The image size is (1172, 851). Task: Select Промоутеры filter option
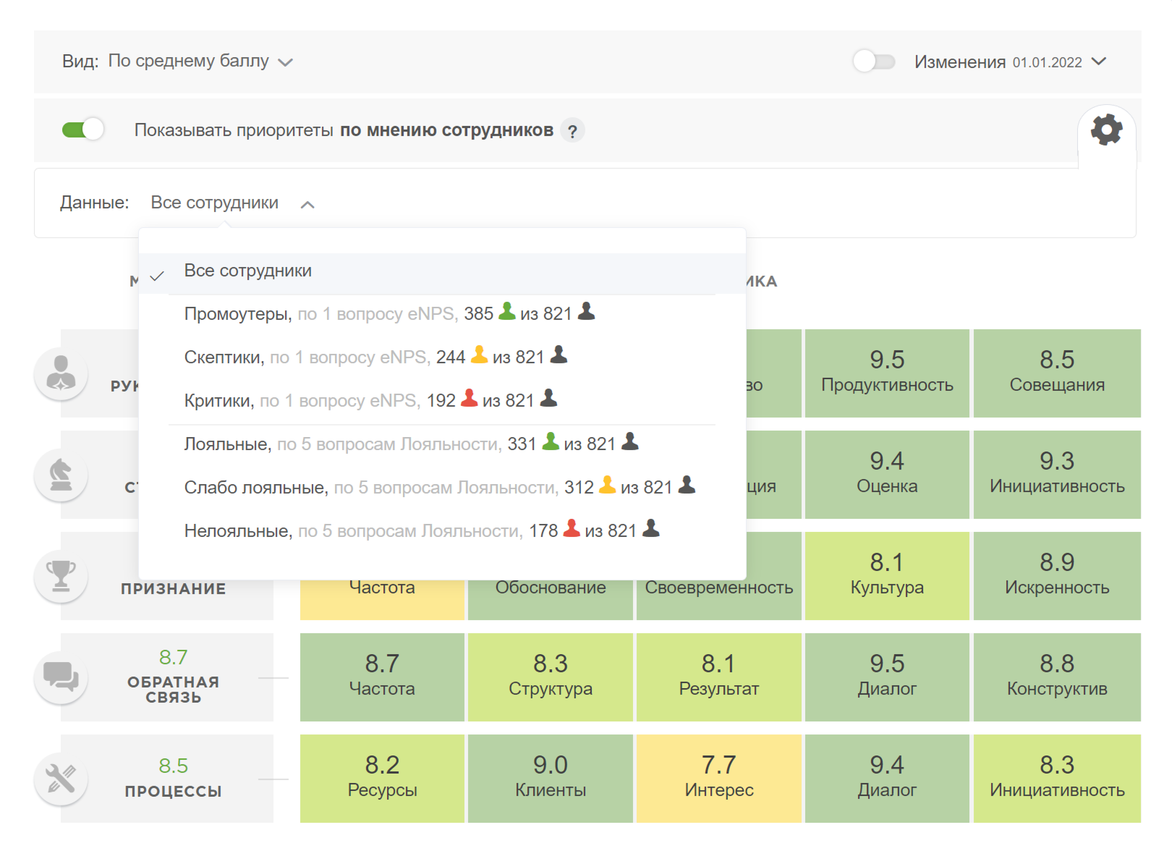pyautogui.click(x=442, y=313)
